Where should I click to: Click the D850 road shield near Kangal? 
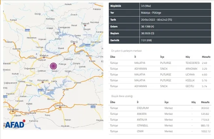tap(27, 30)
